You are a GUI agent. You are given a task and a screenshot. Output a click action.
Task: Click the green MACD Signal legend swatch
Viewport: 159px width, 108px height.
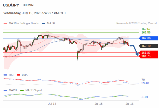tap(22, 90)
